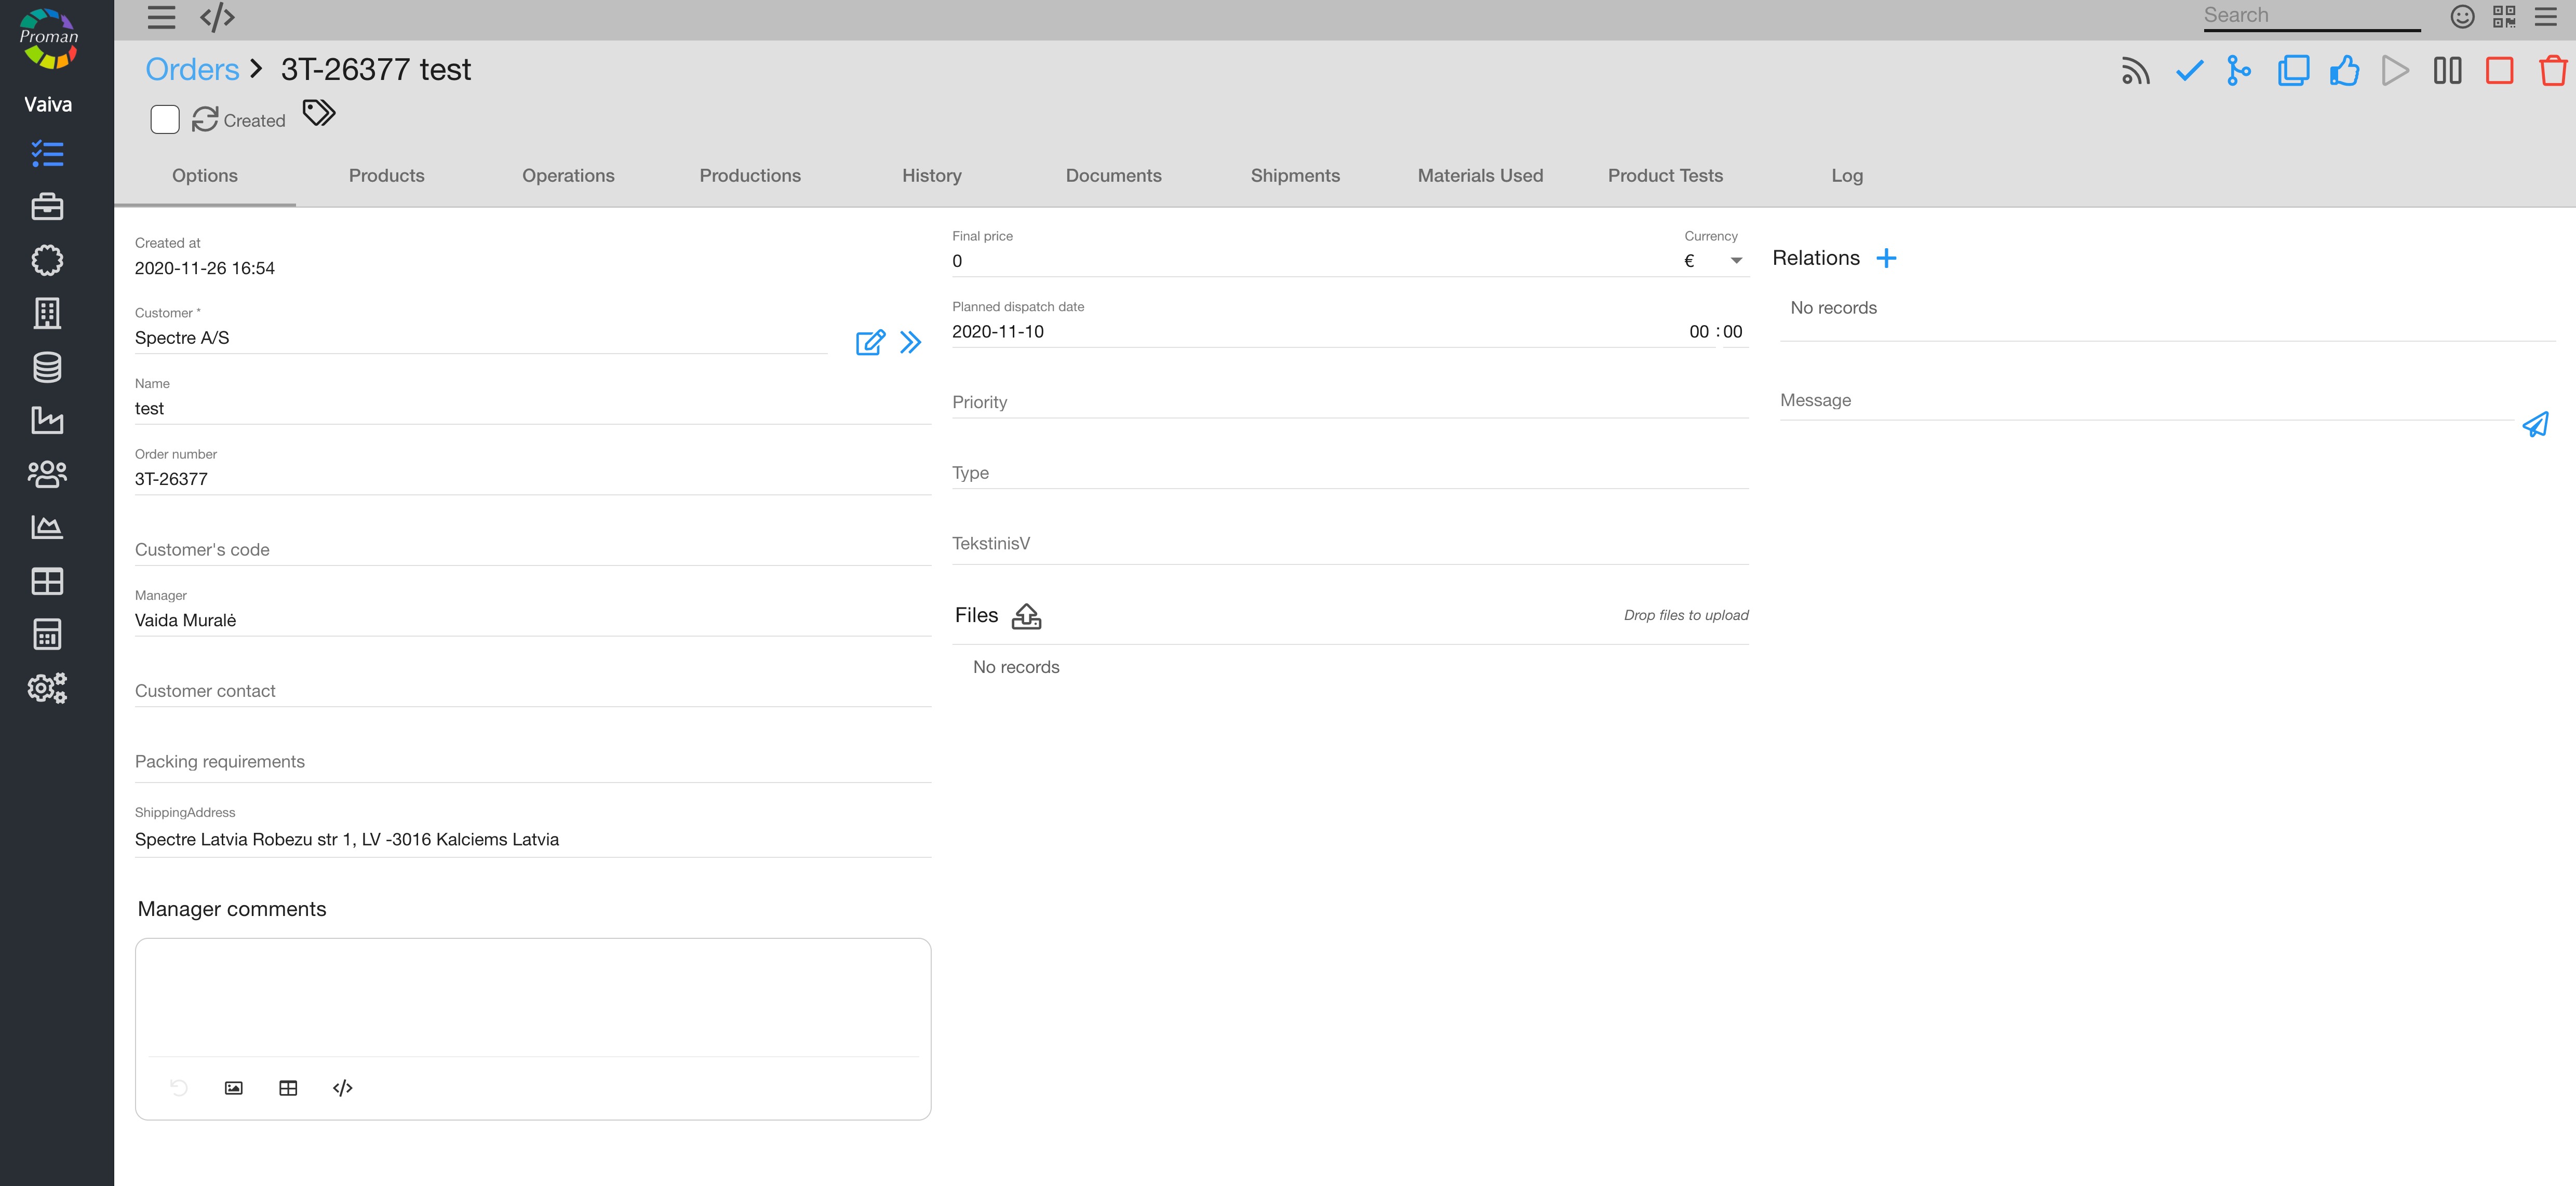Go to the Orders breadcrumb link
Screen dimensions: 2576x1186
point(192,70)
